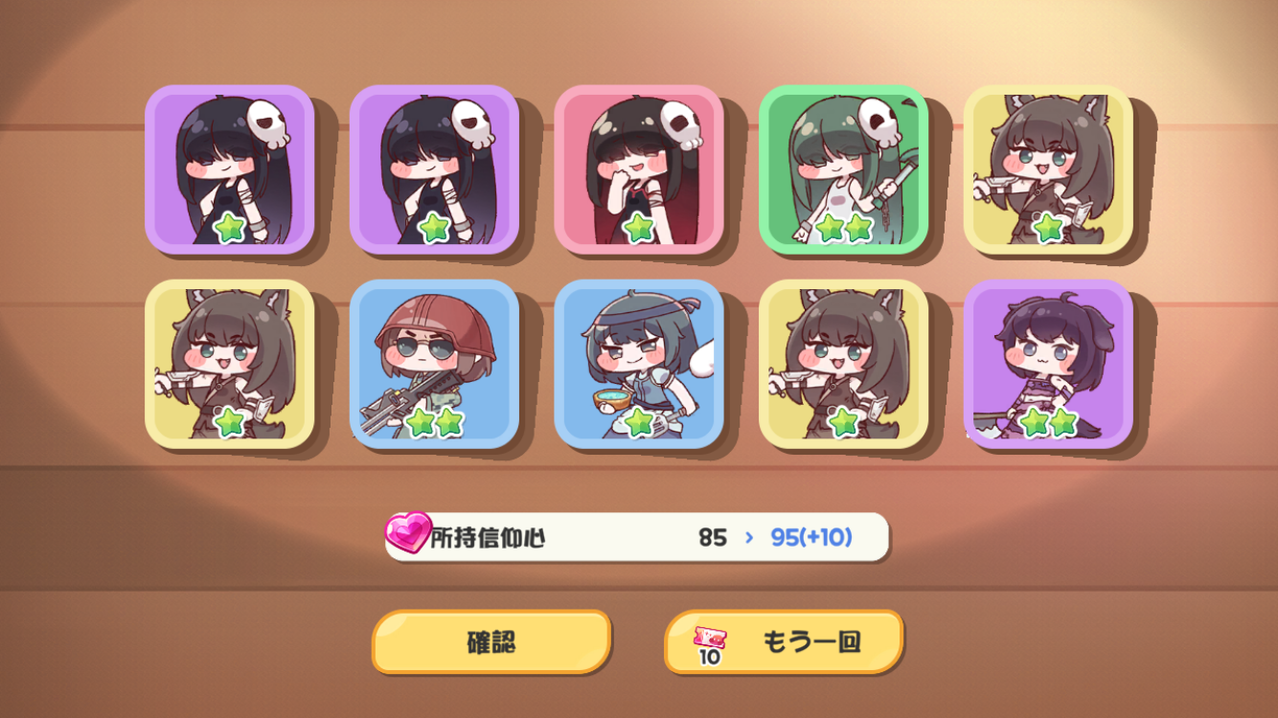Open the headband girl holding bowl card

click(639, 364)
